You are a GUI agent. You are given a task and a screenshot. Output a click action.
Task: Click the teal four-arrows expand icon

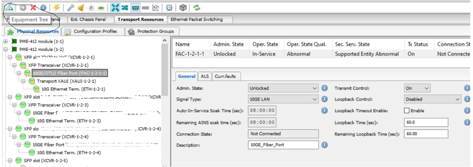(114, 7)
